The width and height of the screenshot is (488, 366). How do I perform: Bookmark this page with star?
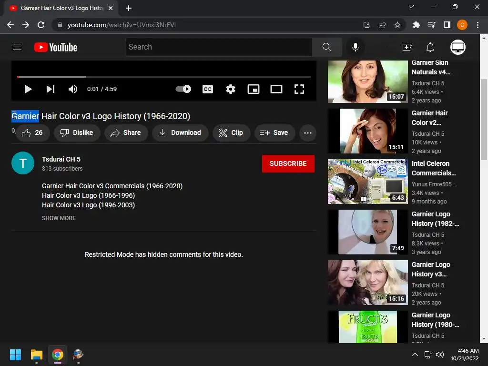(x=397, y=25)
